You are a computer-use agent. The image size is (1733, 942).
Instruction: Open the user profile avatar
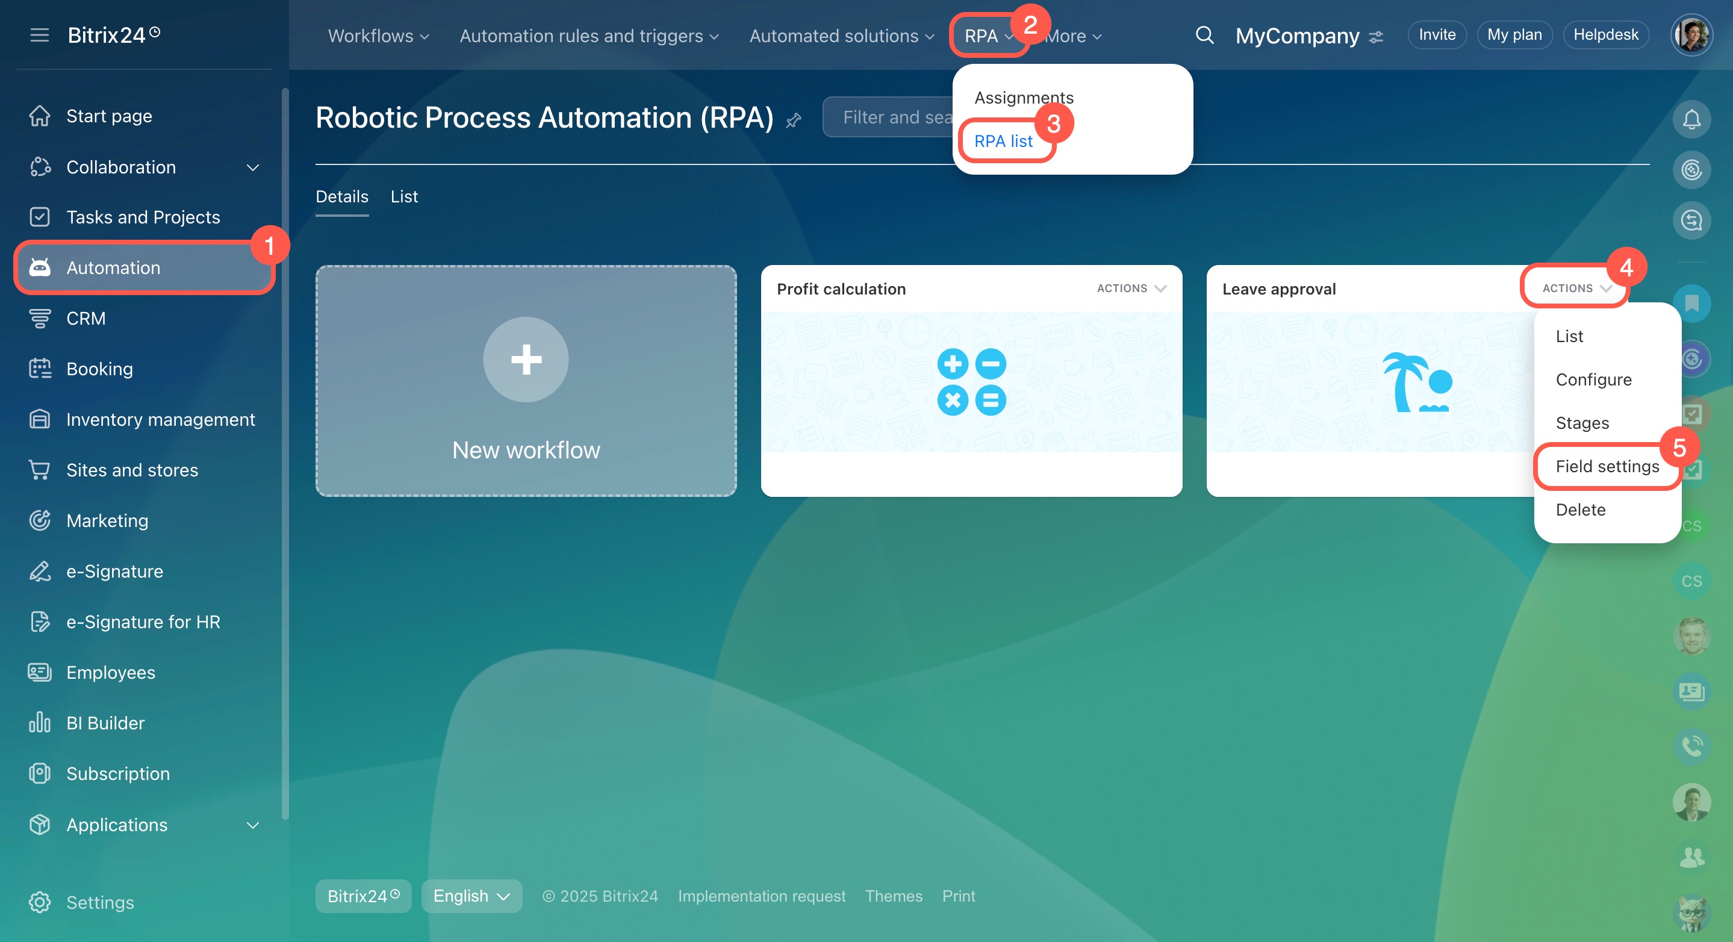tap(1691, 35)
